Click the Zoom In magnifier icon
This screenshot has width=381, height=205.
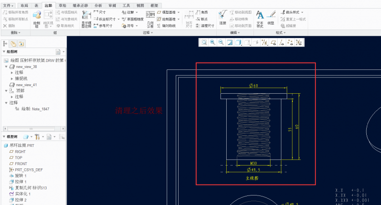pos(212,43)
